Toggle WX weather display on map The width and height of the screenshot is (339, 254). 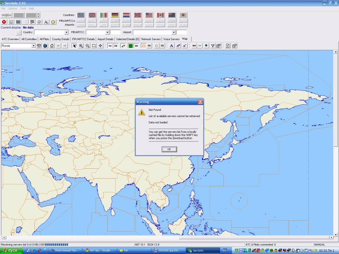194,46
